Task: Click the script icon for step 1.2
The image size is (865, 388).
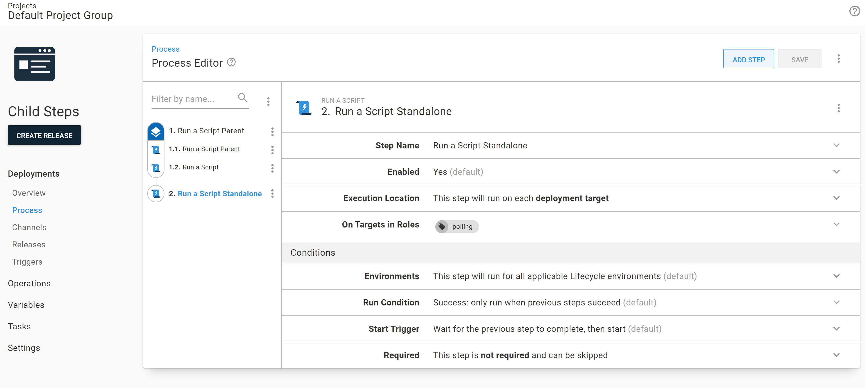Action: click(x=156, y=168)
